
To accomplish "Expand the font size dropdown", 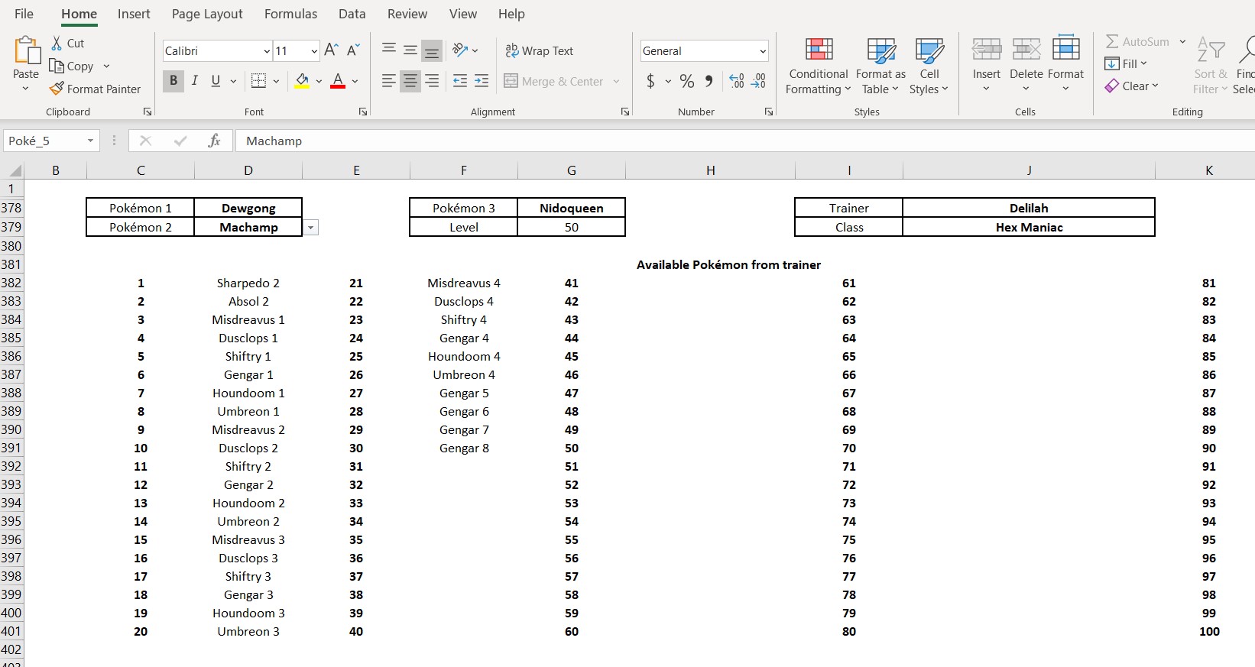I will pos(314,51).
